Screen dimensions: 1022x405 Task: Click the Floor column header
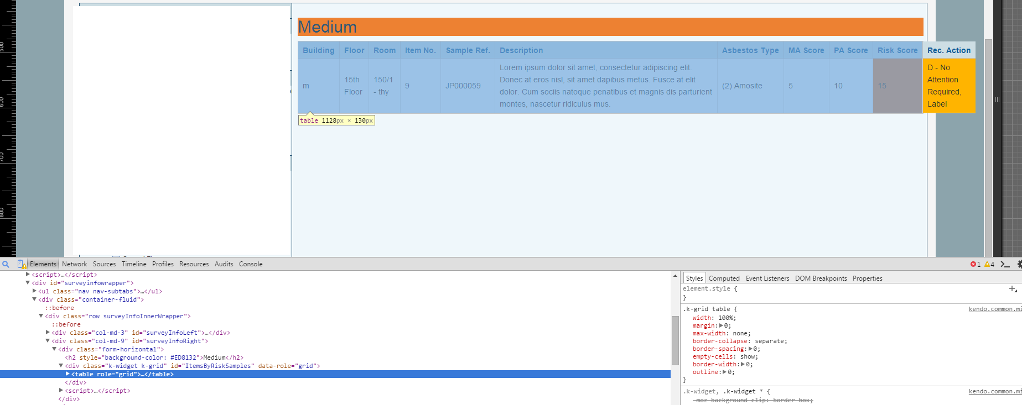pos(354,50)
